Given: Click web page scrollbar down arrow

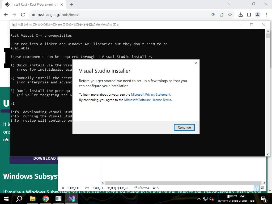Looking at the screenshot, I should (269, 191).
